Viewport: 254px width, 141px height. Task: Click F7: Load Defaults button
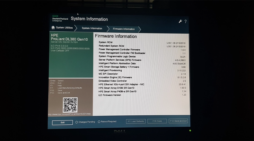(136, 121)
